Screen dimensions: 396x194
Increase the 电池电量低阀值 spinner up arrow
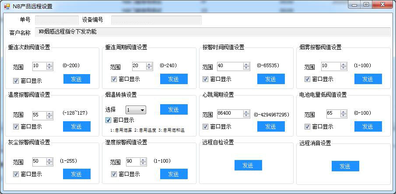pos(343,112)
